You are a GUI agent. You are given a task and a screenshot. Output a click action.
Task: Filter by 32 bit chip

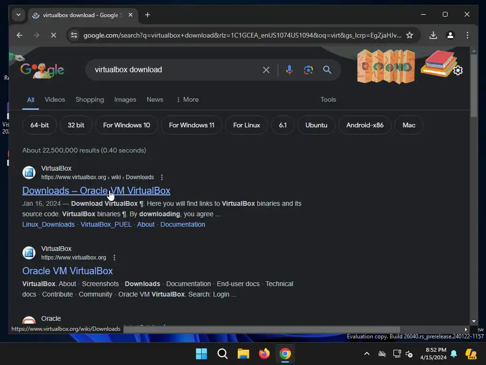[x=76, y=125]
